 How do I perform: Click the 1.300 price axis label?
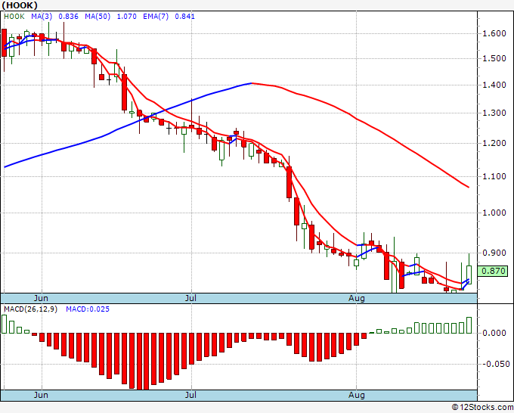[494, 113]
